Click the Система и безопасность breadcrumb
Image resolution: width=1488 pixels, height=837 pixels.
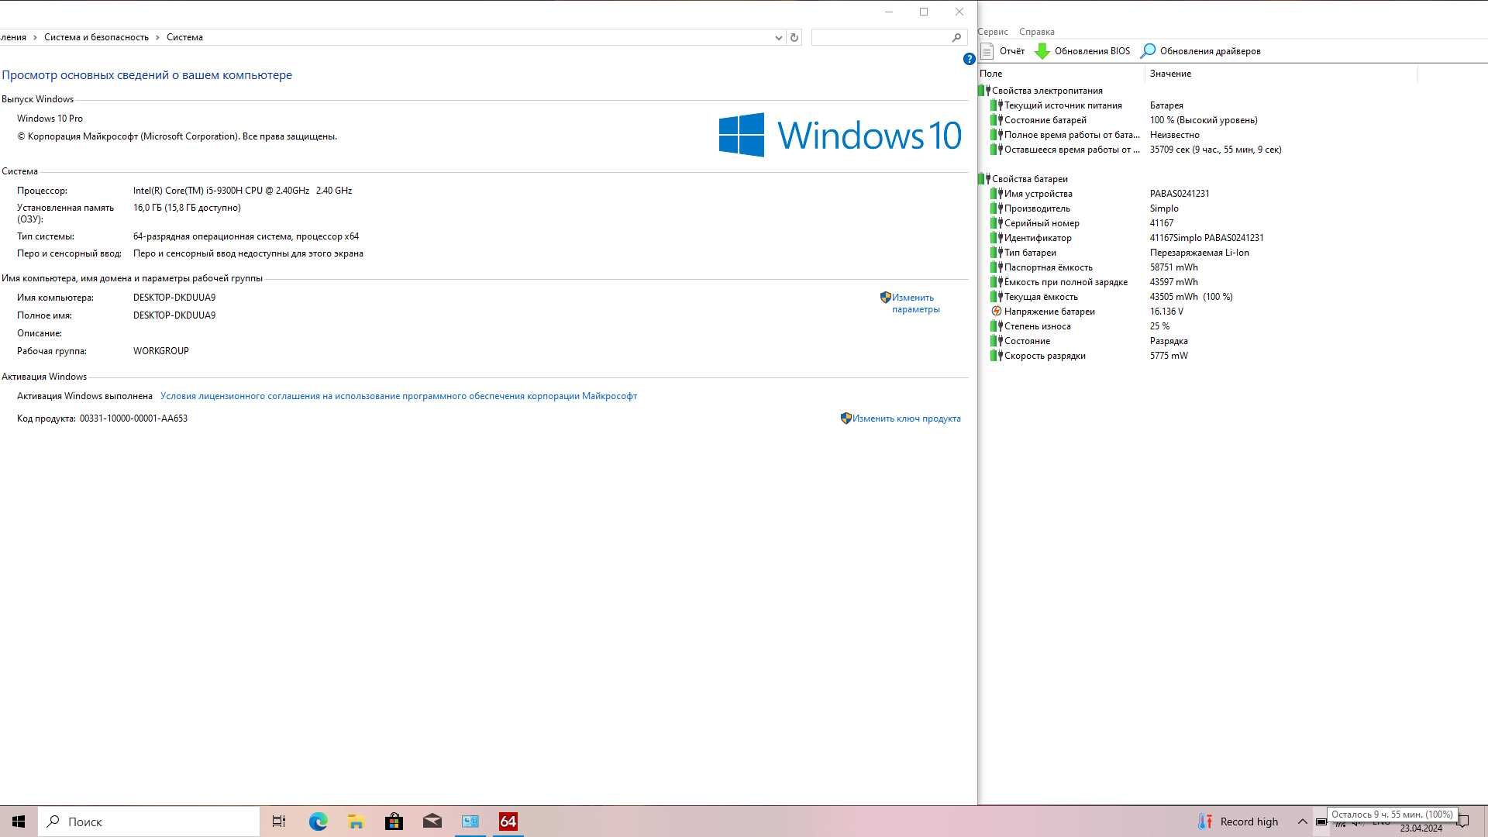(96, 37)
